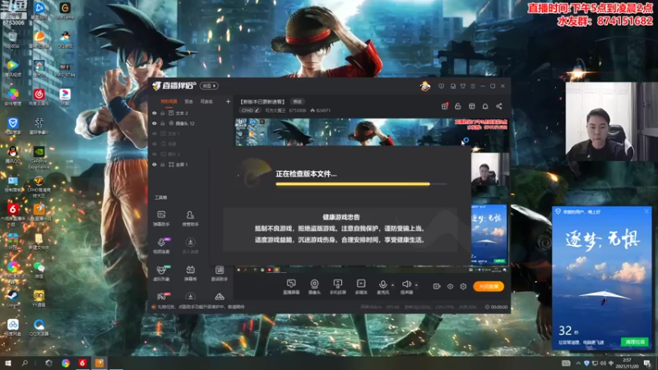
Task: Open the notifications bell icon
Action: 485,106
